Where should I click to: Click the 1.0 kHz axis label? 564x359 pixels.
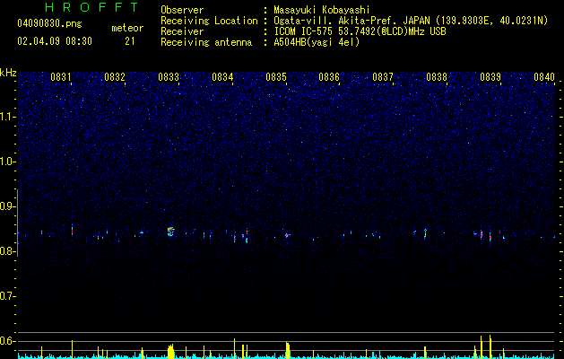pos(7,162)
